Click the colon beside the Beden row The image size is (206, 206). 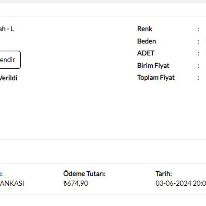198,41
